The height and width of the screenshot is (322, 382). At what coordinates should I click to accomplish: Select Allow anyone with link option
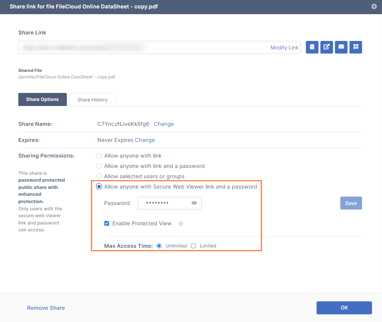(99, 156)
